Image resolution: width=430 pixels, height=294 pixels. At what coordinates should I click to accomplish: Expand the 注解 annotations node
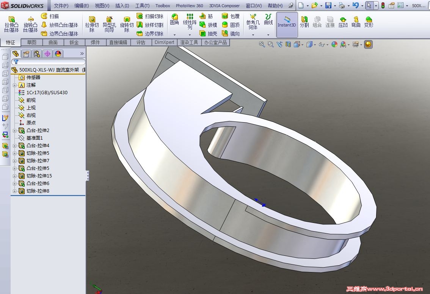pos(15,85)
